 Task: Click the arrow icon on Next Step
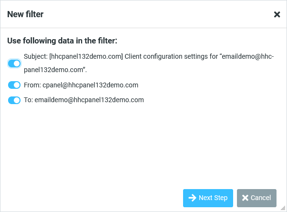point(192,198)
